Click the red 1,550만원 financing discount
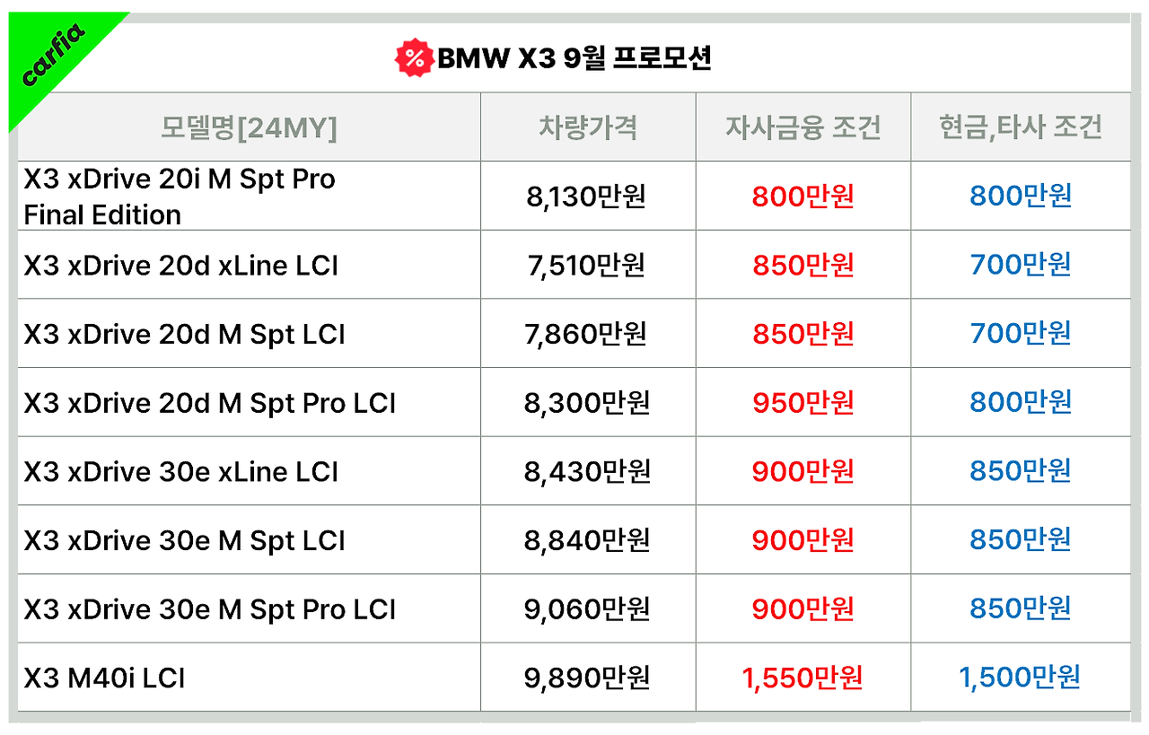The image size is (1149, 735). [x=803, y=678]
